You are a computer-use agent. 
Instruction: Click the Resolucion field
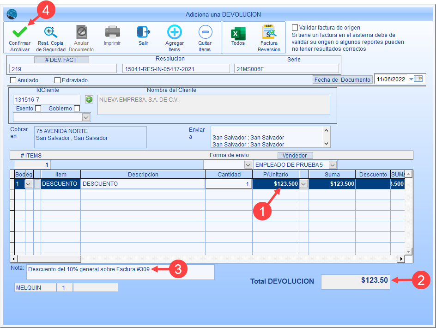176,69
